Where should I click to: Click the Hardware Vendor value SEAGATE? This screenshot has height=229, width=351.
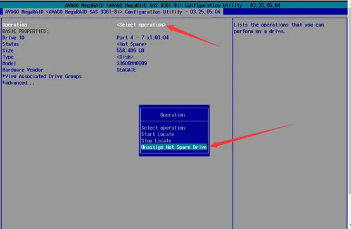126,70
